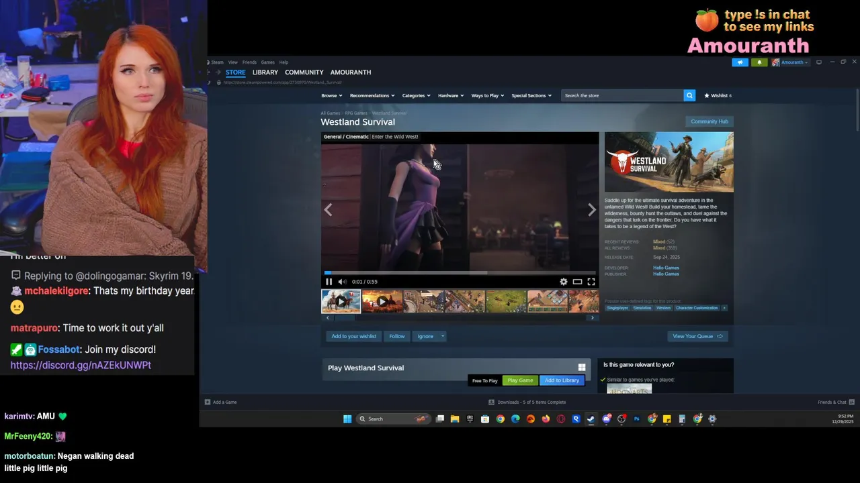Open Windows Settings gear in taskbar

tap(712, 419)
